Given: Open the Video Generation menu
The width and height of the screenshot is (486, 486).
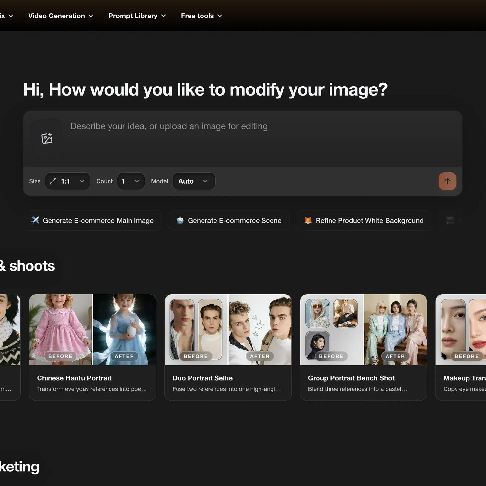Looking at the screenshot, I should coord(61,16).
